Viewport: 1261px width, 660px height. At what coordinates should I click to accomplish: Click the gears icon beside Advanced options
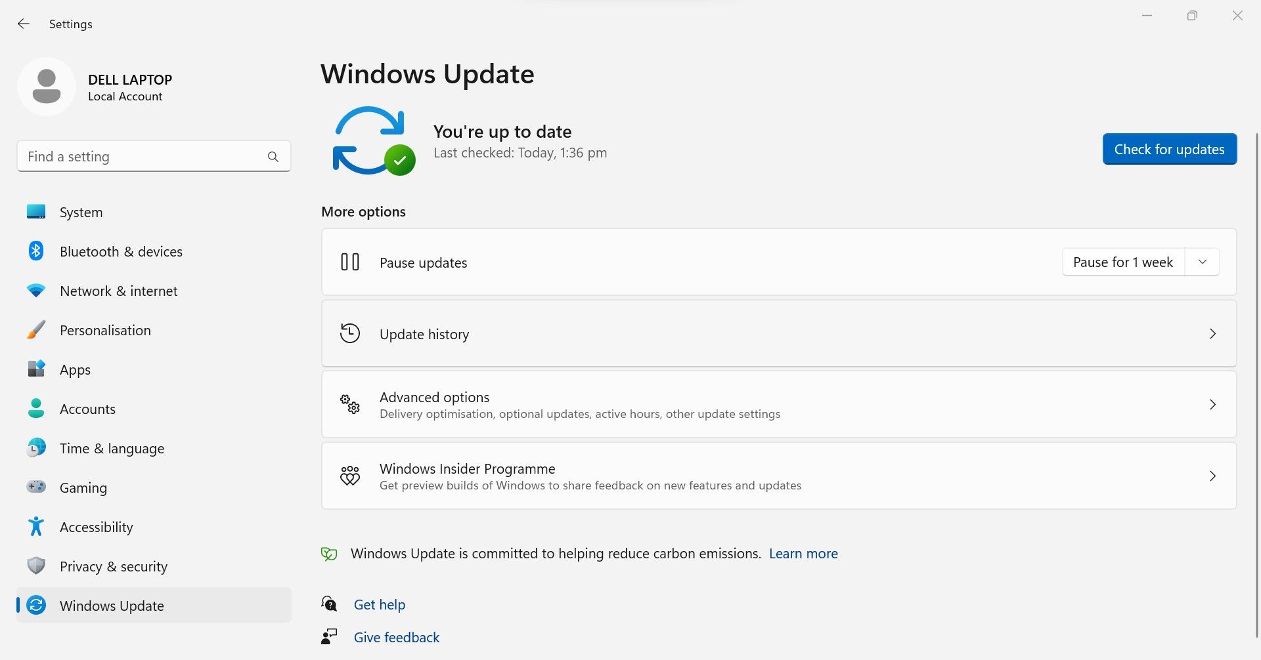coord(350,404)
